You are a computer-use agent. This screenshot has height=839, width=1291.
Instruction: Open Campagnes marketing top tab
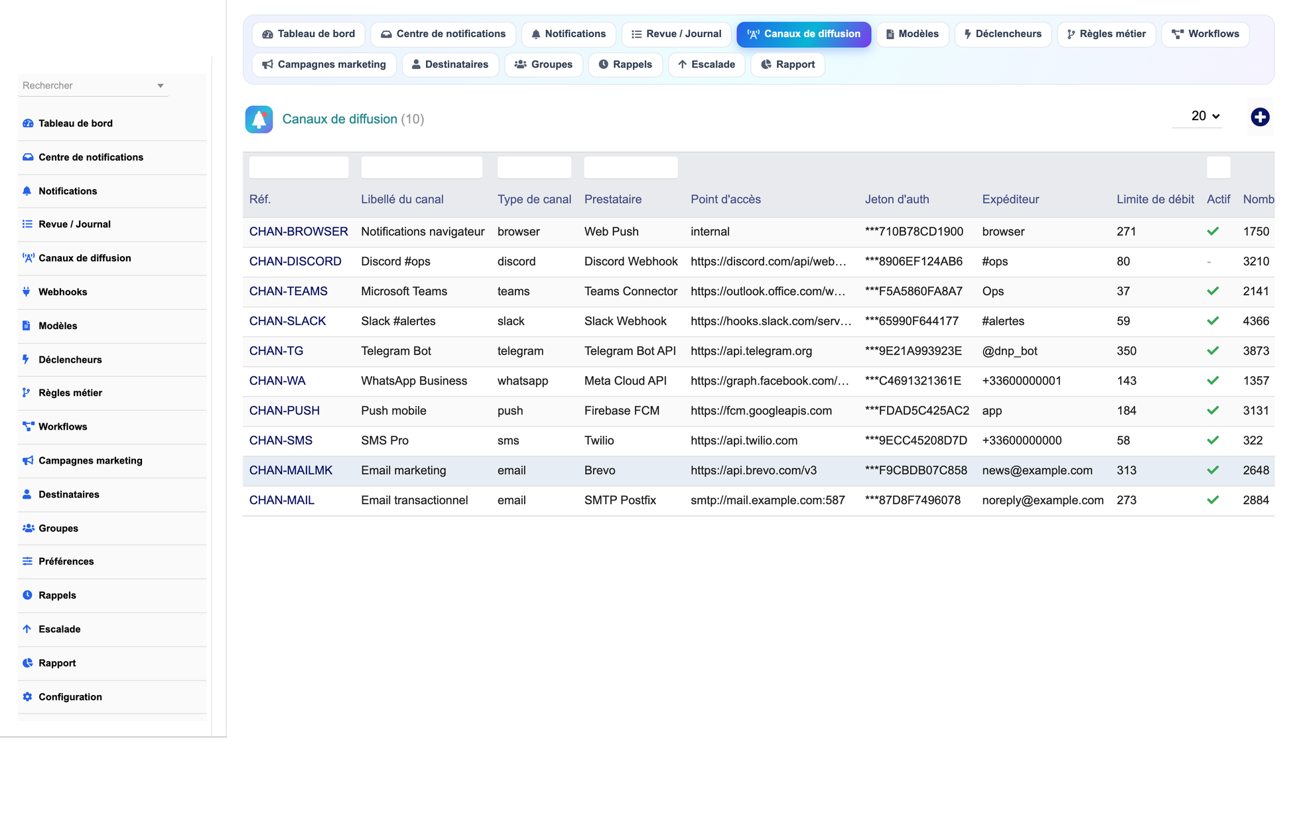(x=324, y=64)
